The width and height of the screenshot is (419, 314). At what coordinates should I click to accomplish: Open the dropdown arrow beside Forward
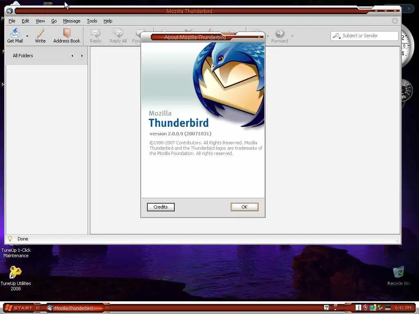tap(292, 36)
